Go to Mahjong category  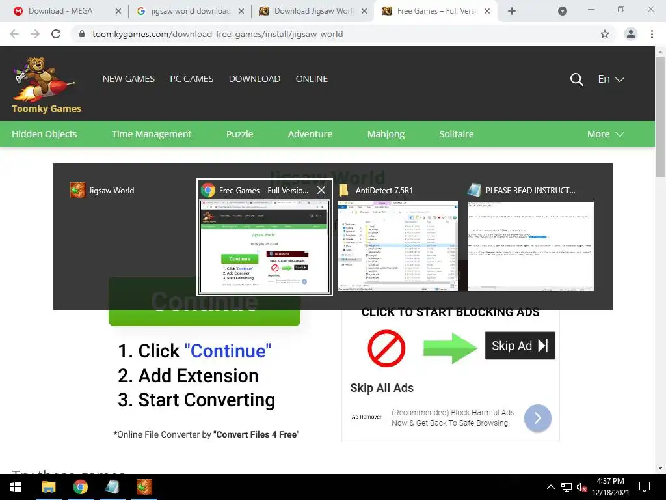coord(386,134)
